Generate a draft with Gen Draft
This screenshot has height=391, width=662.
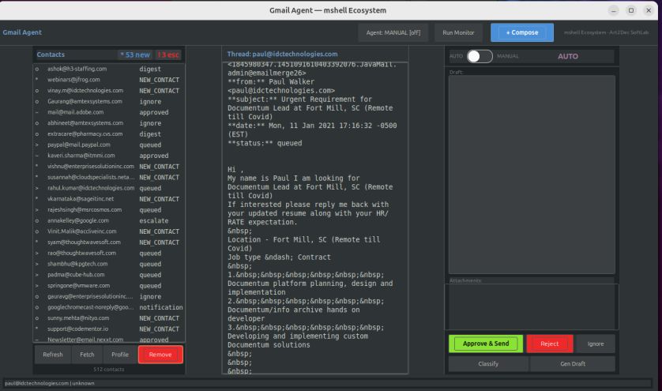573,363
